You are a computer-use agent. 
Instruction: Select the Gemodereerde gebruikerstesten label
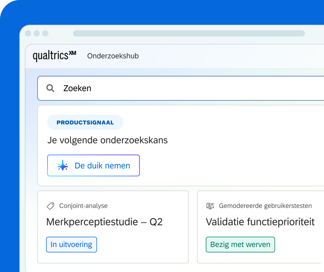click(x=265, y=206)
